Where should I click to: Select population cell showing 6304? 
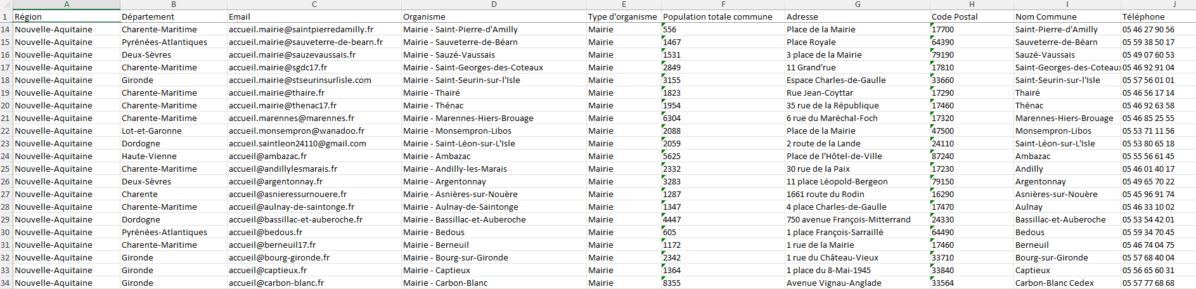[723, 118]
